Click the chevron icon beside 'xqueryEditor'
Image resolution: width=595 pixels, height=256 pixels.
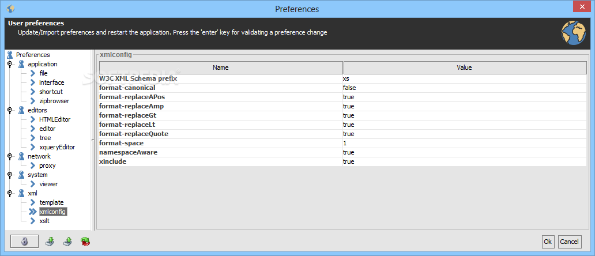click(33, 147)
